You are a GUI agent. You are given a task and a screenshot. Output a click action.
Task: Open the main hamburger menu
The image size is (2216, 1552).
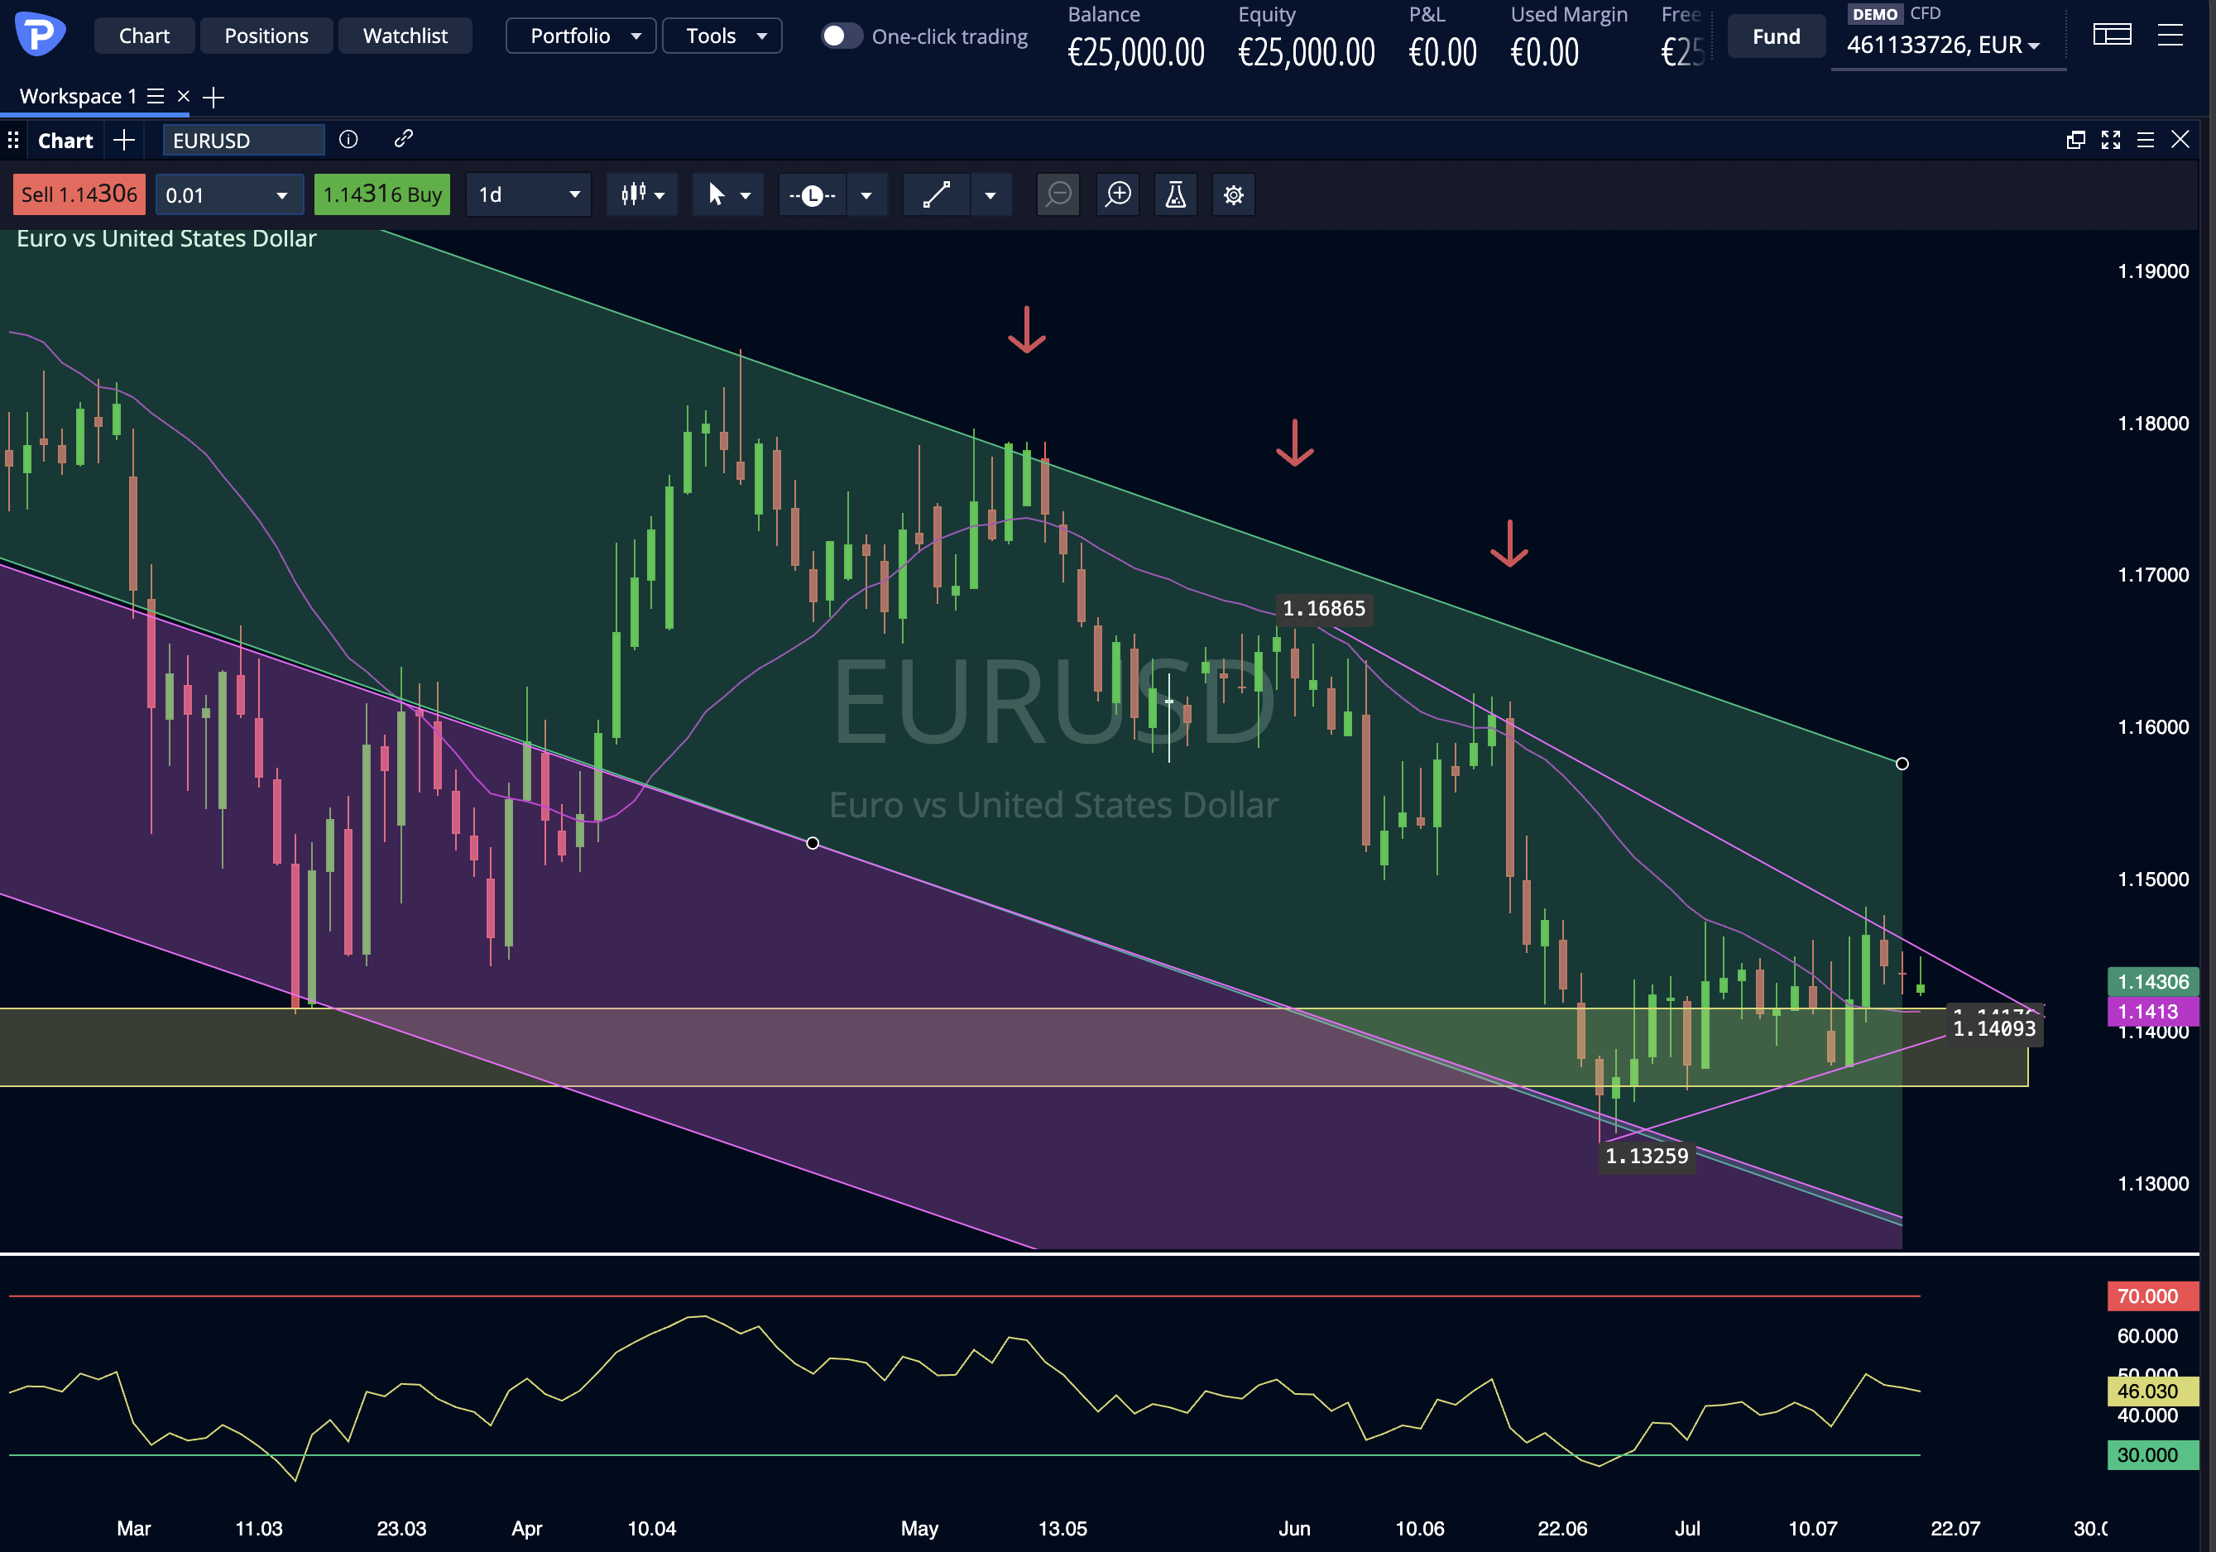[x=2170, y=36]
